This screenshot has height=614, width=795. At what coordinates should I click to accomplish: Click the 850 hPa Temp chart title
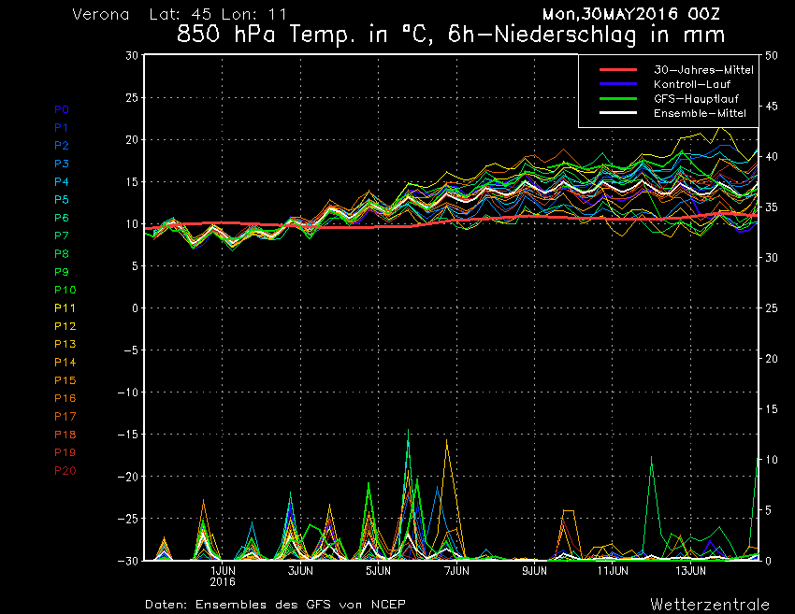pyautogui.click(x=451, y=35)
